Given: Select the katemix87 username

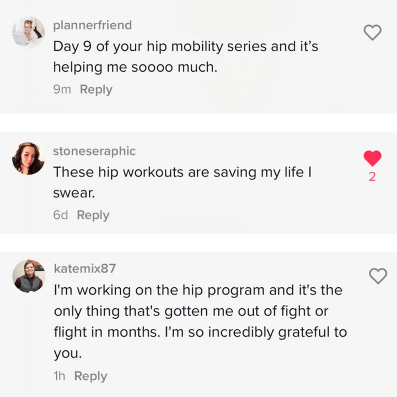Looking at the screenshot, I should tap(84, 268).
